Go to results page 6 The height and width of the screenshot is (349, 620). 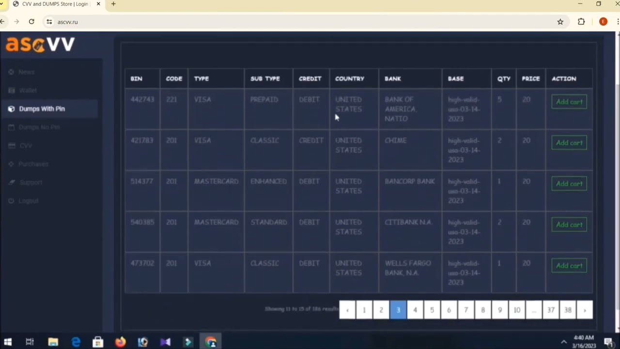coord(449,310)
